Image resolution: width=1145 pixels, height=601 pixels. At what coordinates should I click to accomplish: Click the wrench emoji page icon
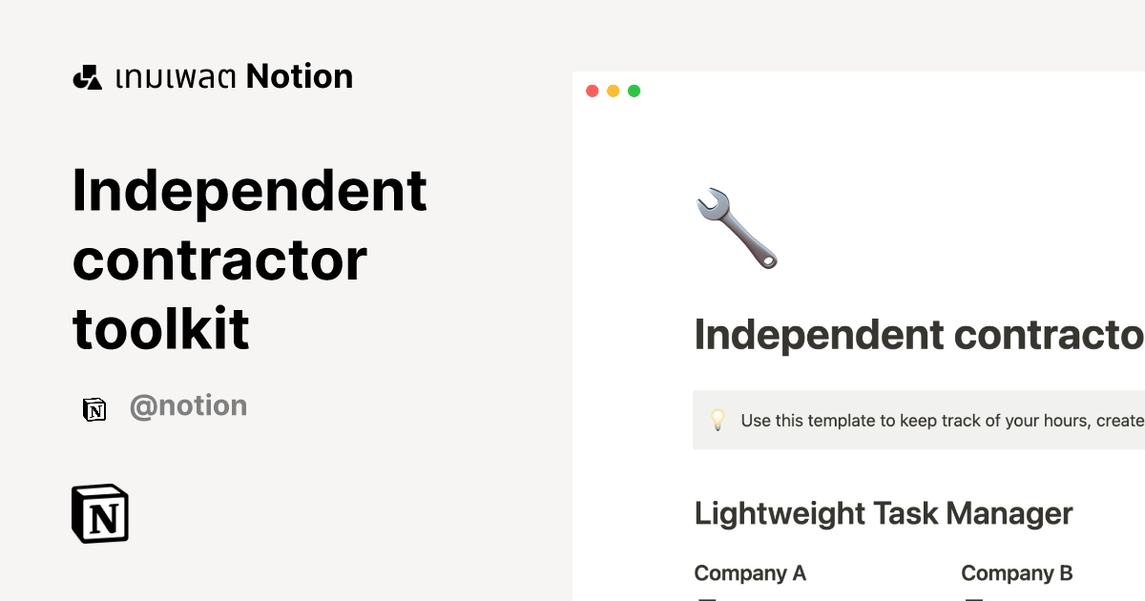(738, 226)
